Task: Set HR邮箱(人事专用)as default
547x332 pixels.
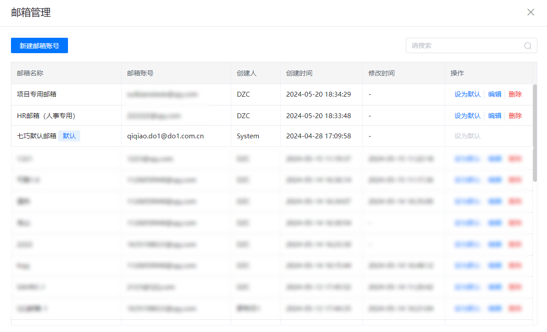Action: point(467,116)
